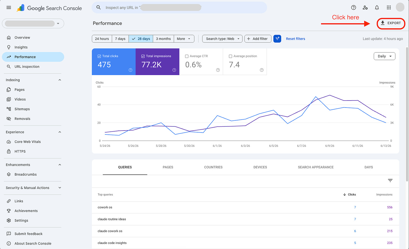The image size is (409, 249).
Task: Expand Security & Manual Actions section
Action: pos(60,188)
